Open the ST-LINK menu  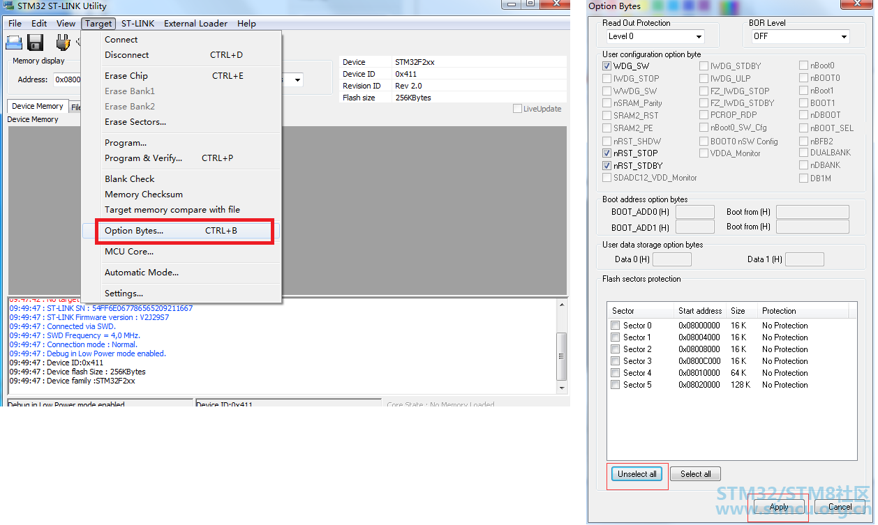[x=139, y=23]
